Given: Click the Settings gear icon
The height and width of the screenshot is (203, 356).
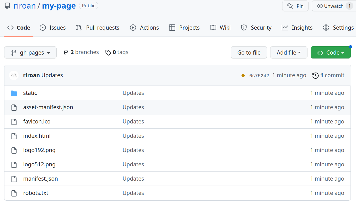Looking at the screenshot, I should pyautogui.click(x=326, y=28).
